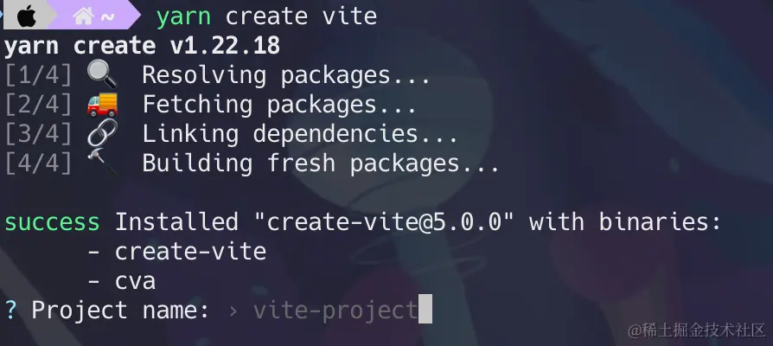Screen dimensions: 773x346
Task: Click the terminal block cursor
Action: [x=425, y=309]
